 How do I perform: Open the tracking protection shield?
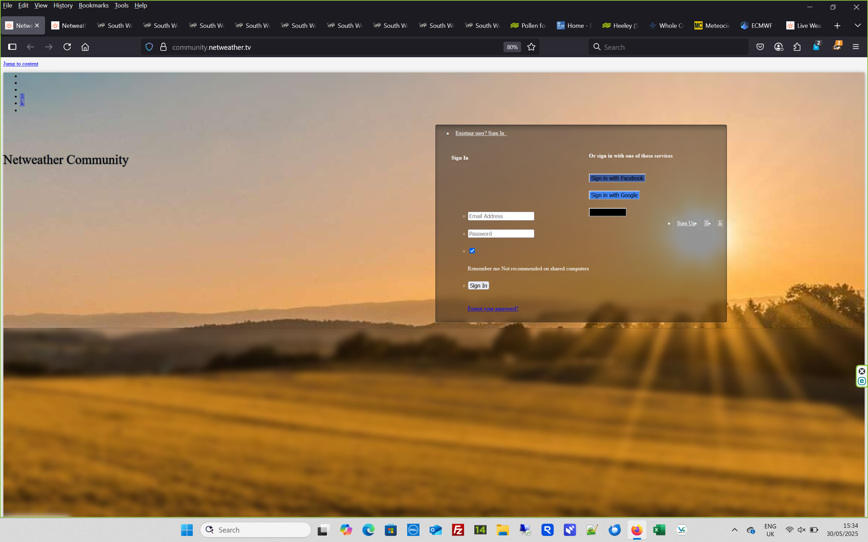coord(149,47)
